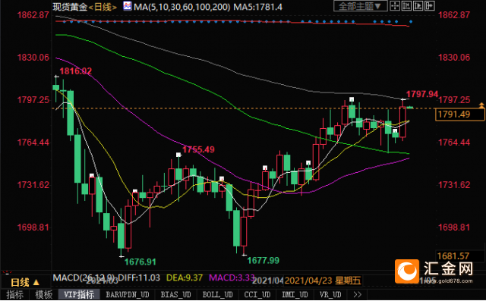Viewport: 486px width, 301px height.
Task: Click the 现货黄金 instrument title
Action: pyautogui.click(x=70, y=7)
